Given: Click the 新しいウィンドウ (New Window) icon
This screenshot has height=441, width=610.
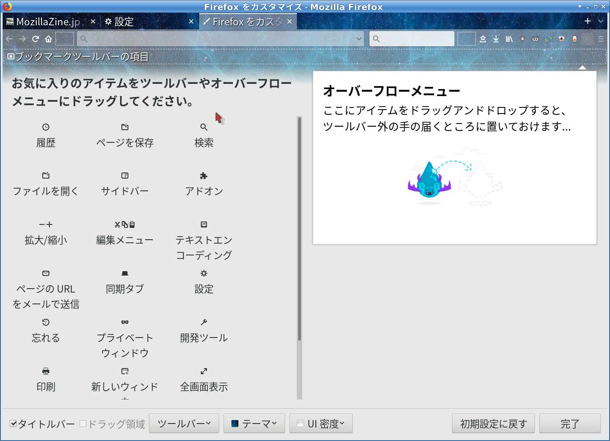Looking at the screenshot, I should tap(125, 371).
